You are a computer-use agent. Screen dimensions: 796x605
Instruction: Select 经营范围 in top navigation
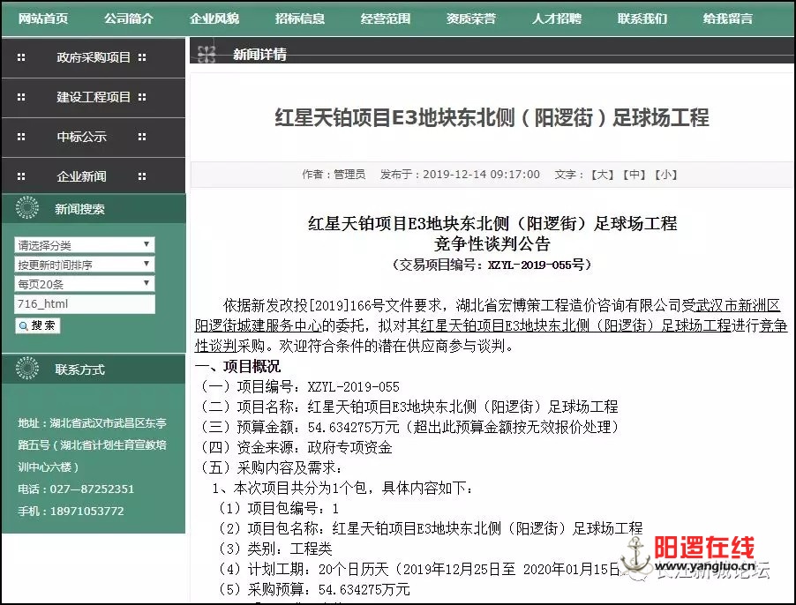click(x=386, y=19)
